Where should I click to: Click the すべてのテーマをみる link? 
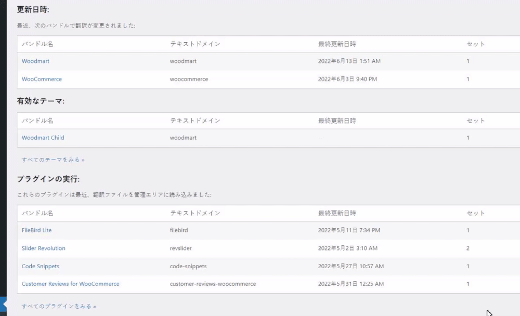(x=53, y=160)
